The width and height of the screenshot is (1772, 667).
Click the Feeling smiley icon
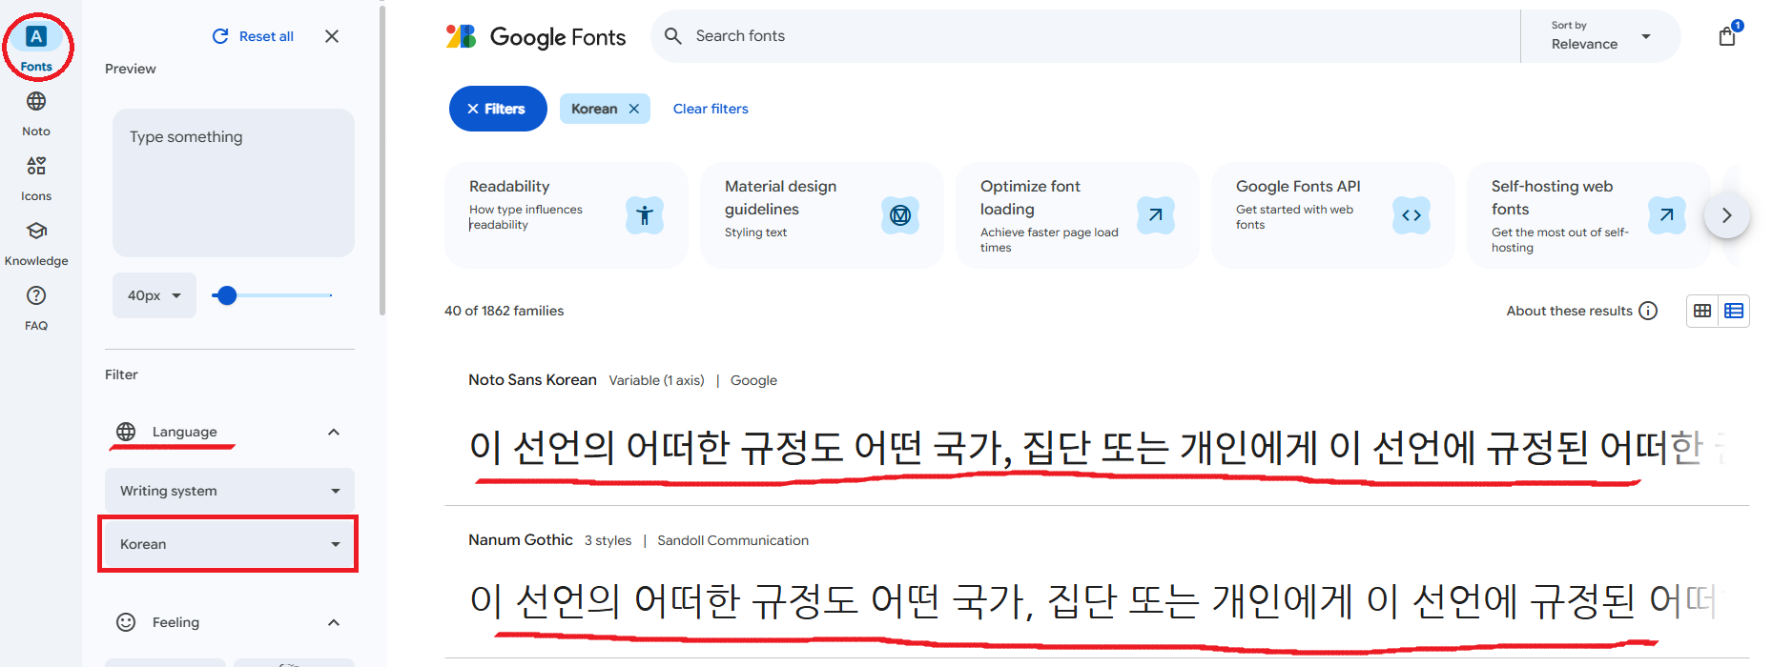point(126,622)
